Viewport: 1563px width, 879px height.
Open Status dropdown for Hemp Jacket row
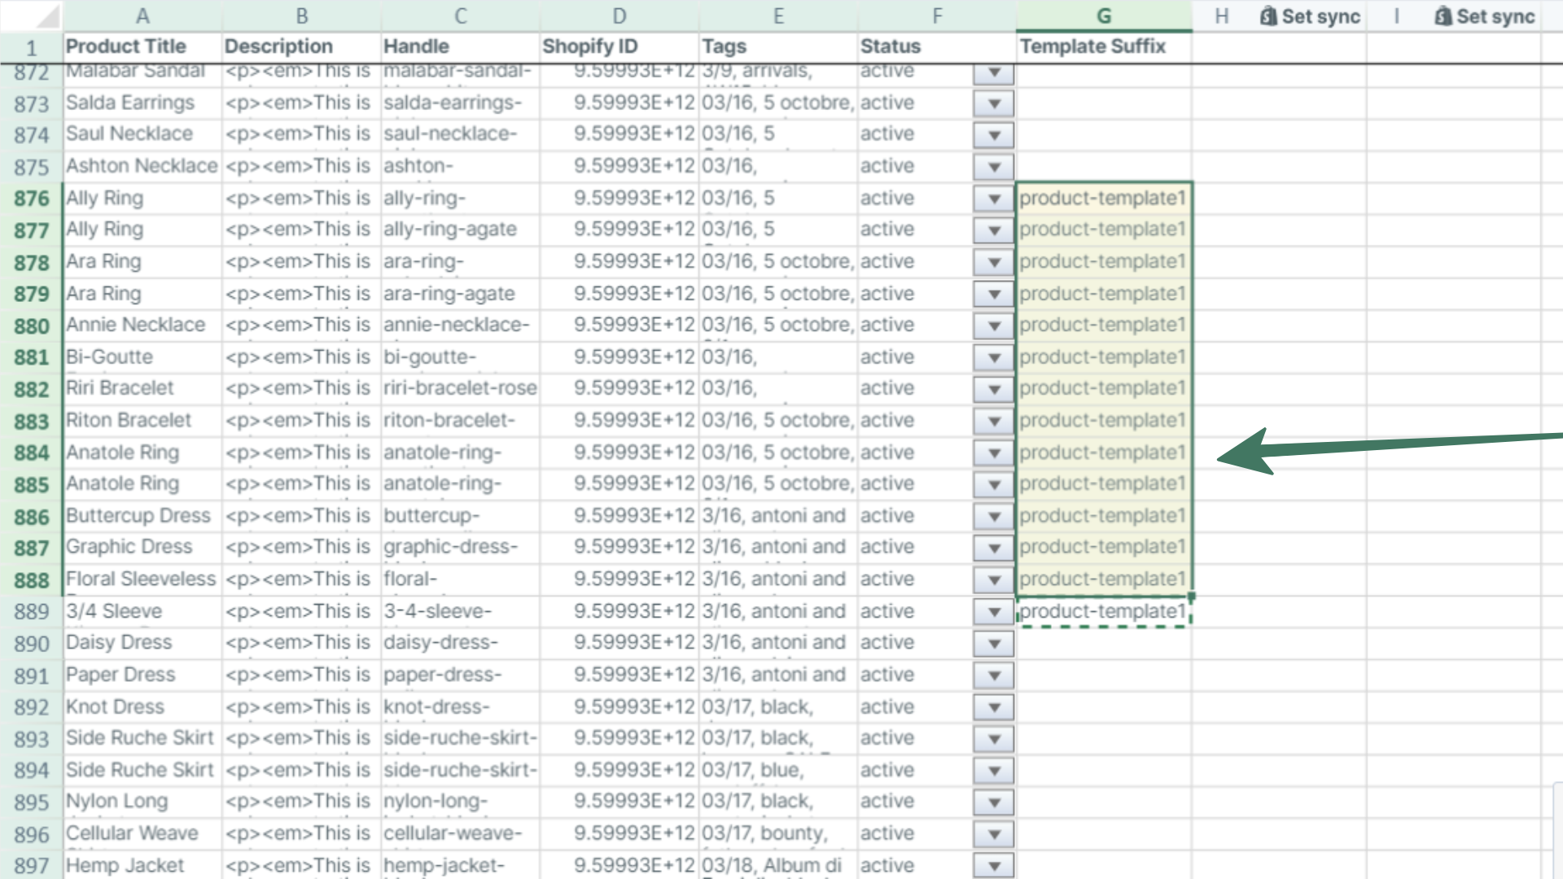coord(993,866)
